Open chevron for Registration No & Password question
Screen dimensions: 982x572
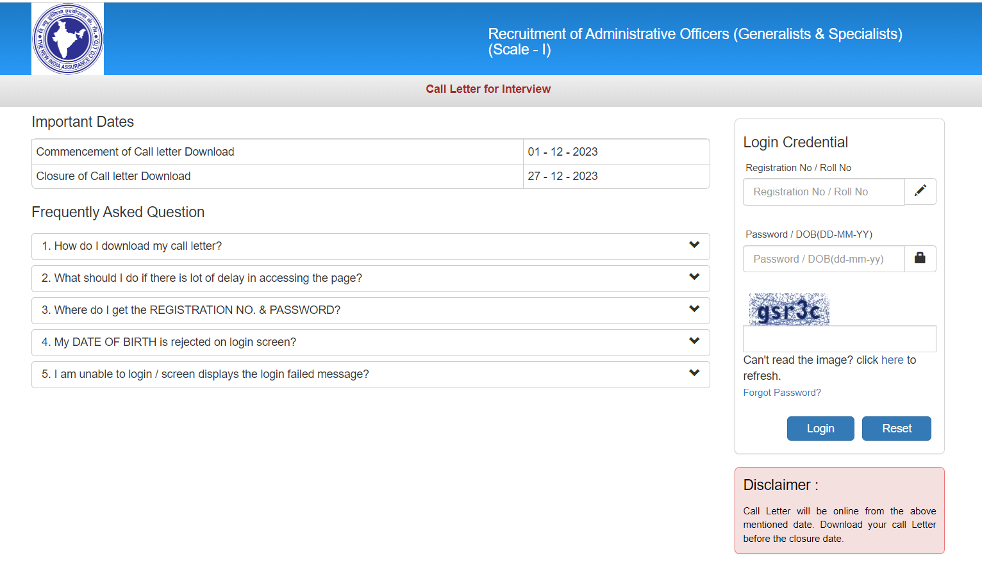point(694,309)
